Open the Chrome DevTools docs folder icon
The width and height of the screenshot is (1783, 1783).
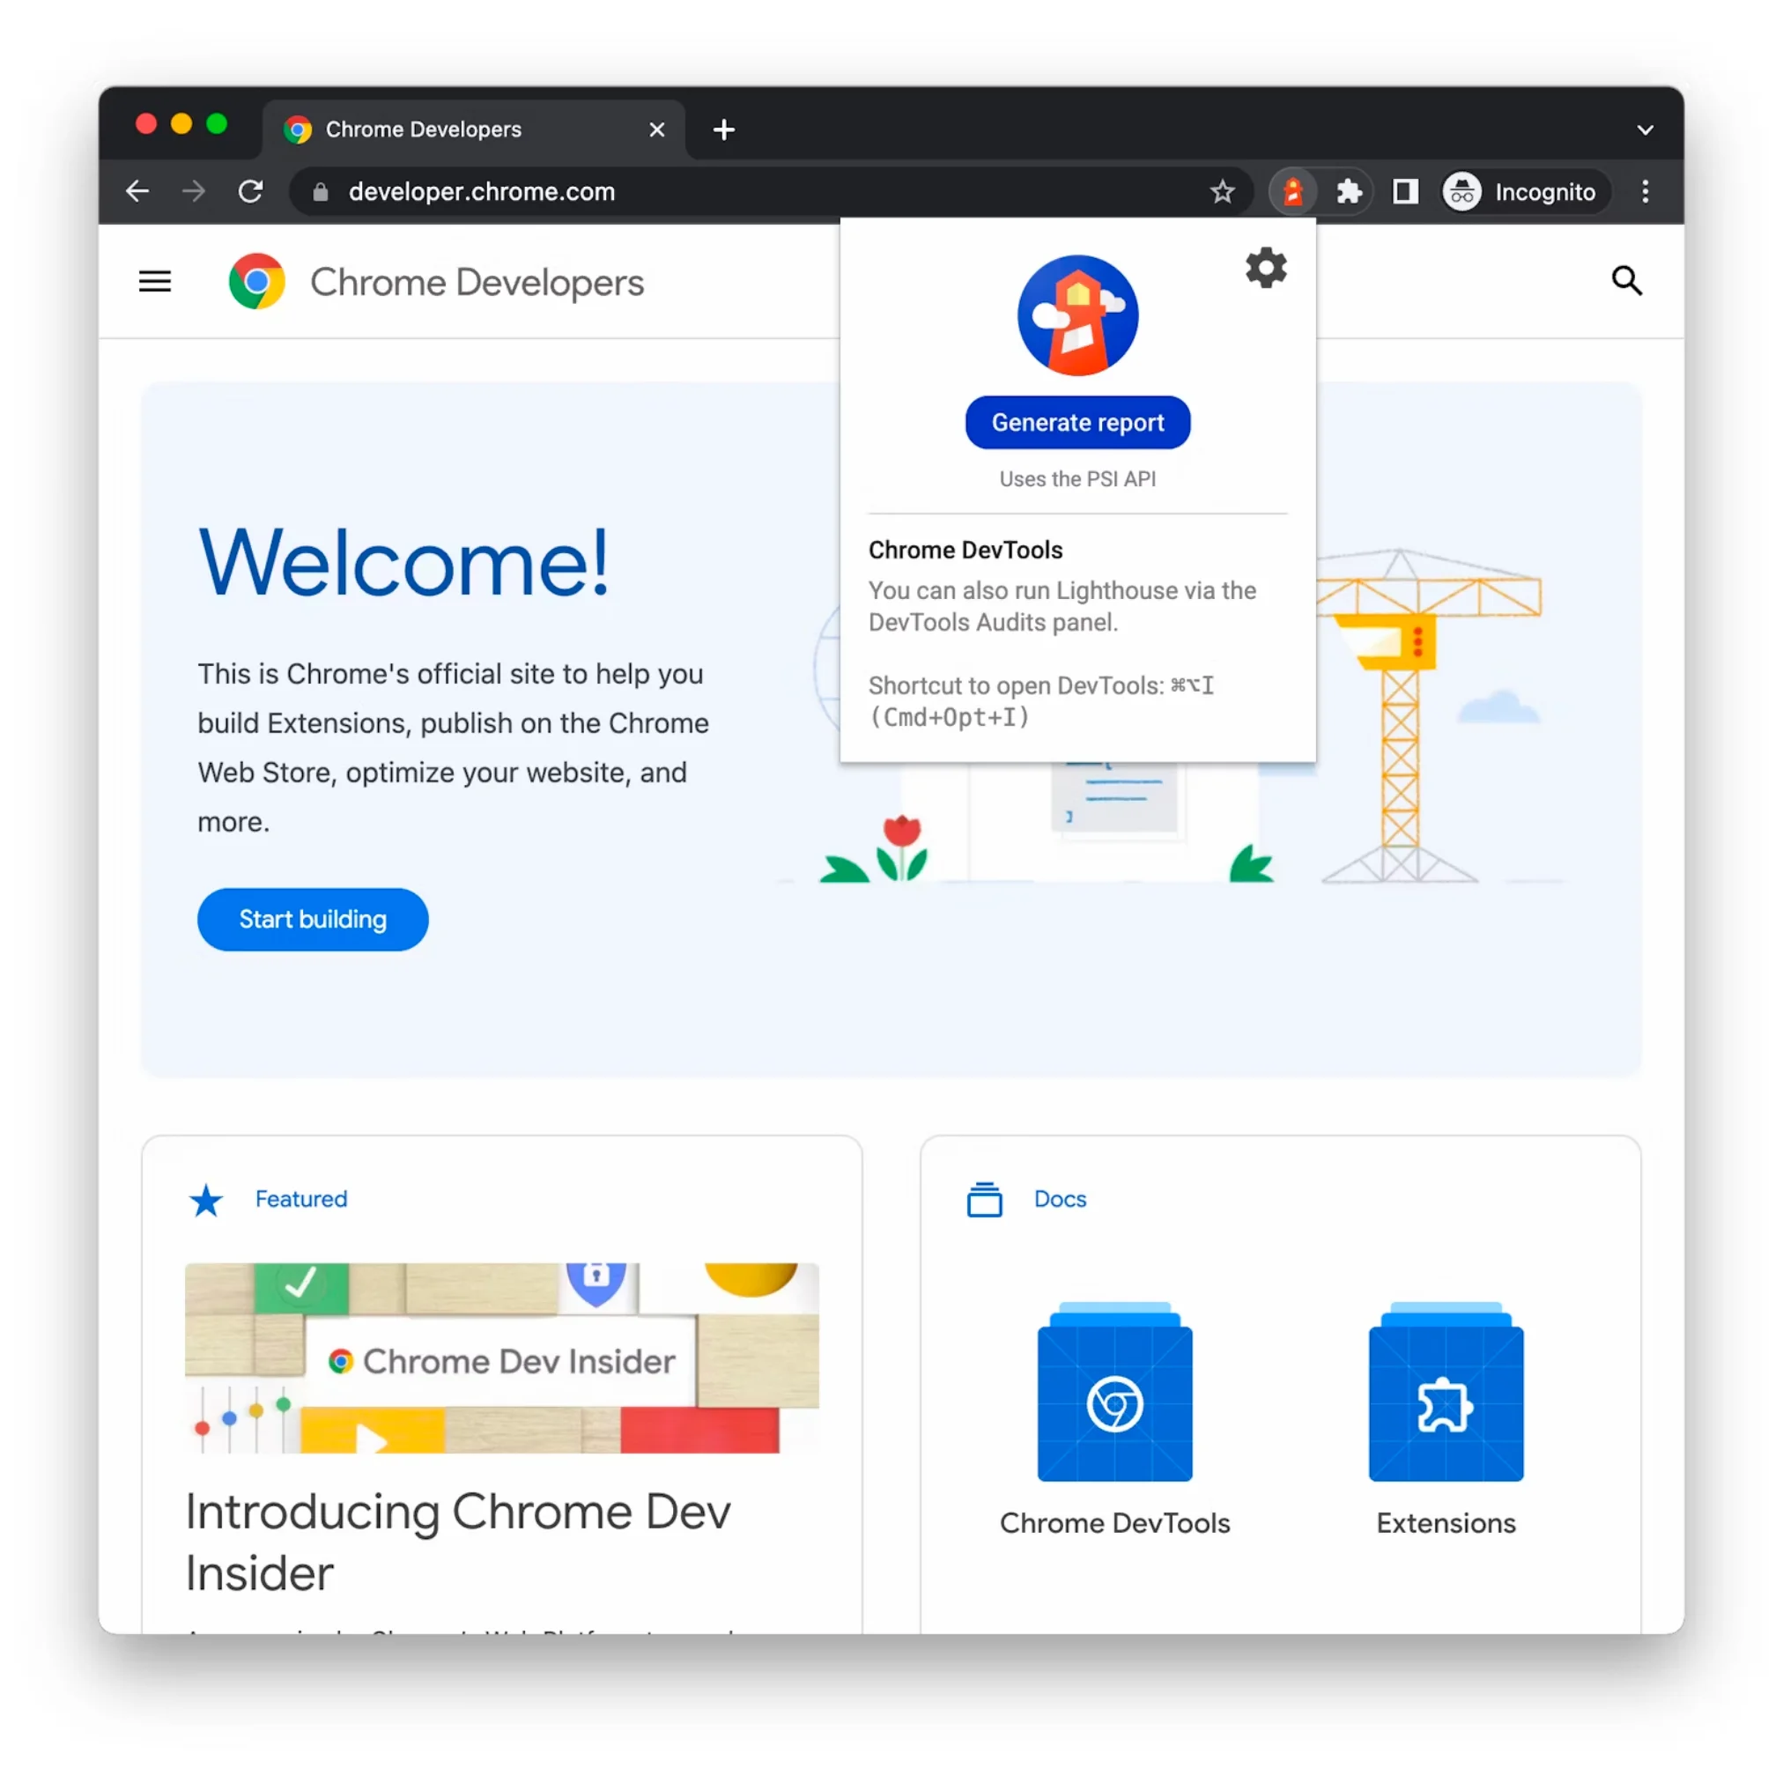click(x=1115, y=1391)
